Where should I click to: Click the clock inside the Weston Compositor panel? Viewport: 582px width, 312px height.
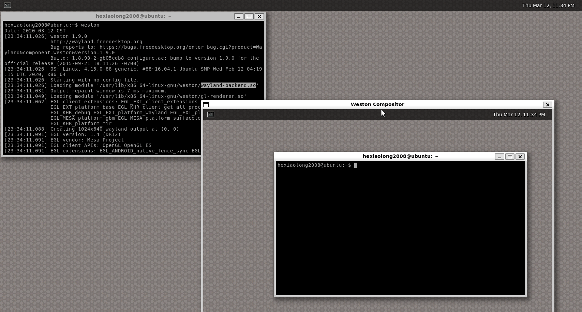pyautogui.click(x=519, y=115)
